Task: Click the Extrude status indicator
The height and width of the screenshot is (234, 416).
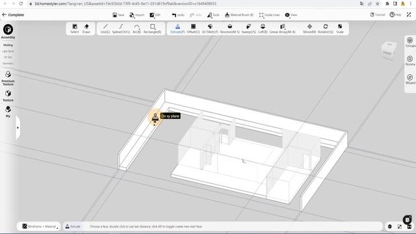Action: (73, 226)
